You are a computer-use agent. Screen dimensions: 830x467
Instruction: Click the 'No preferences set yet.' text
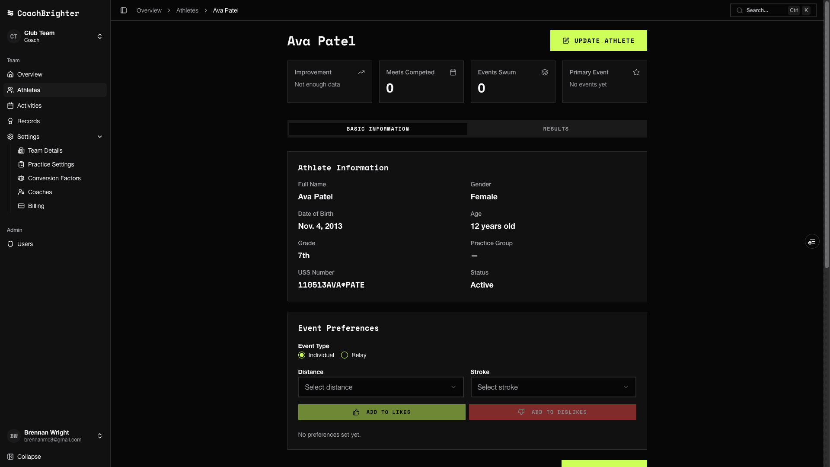329,435
